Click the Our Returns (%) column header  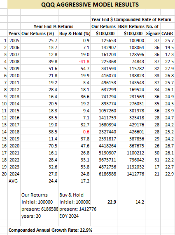click(37, 33)
